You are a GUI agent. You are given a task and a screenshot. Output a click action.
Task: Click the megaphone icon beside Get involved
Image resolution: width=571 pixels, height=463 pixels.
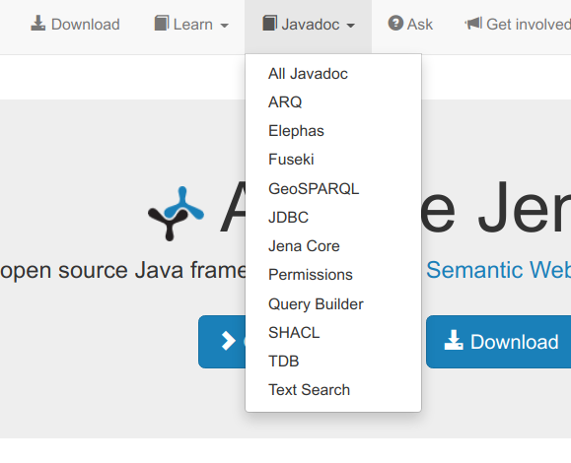(x=473, y=24)
